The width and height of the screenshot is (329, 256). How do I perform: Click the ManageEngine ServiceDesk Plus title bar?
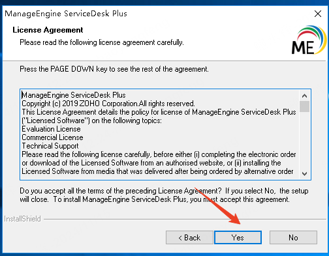(x=66, y=14)
